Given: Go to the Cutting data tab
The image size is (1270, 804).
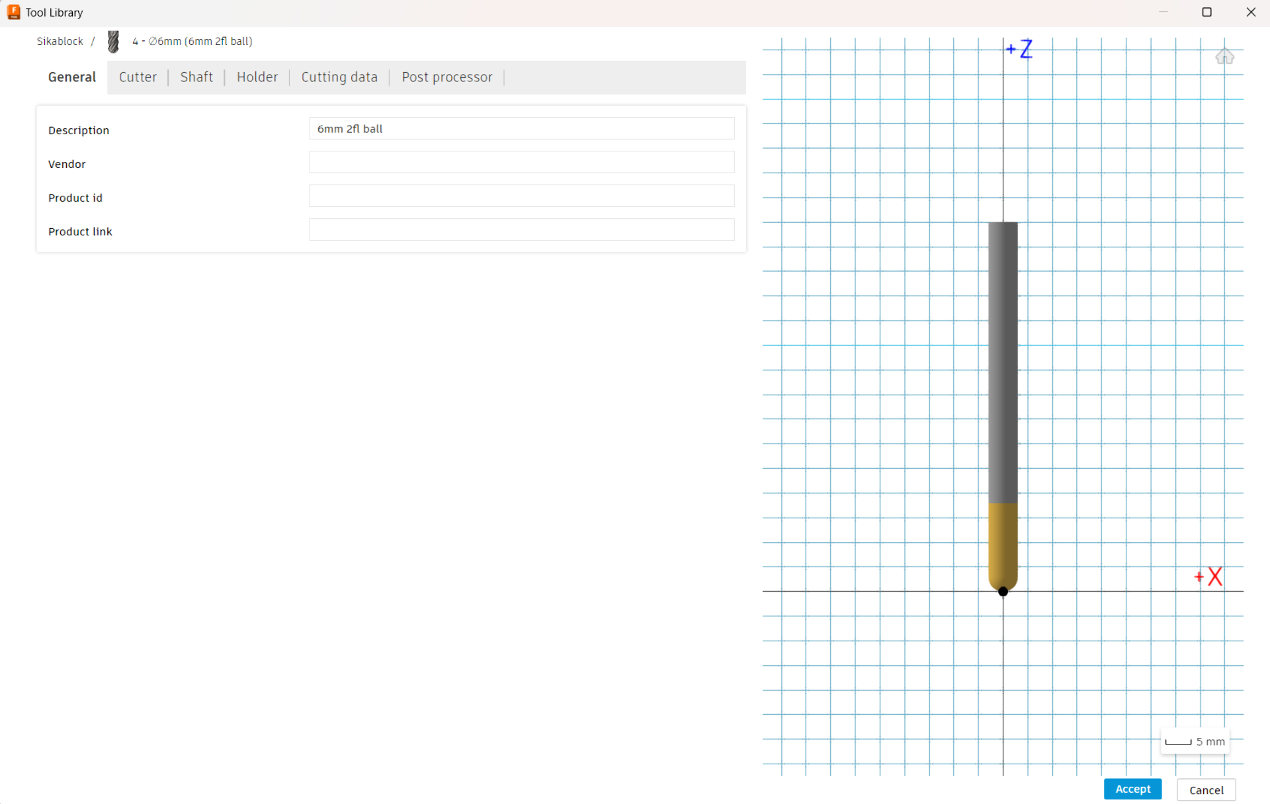Looking at the screenshot, I should click(339, 77).
